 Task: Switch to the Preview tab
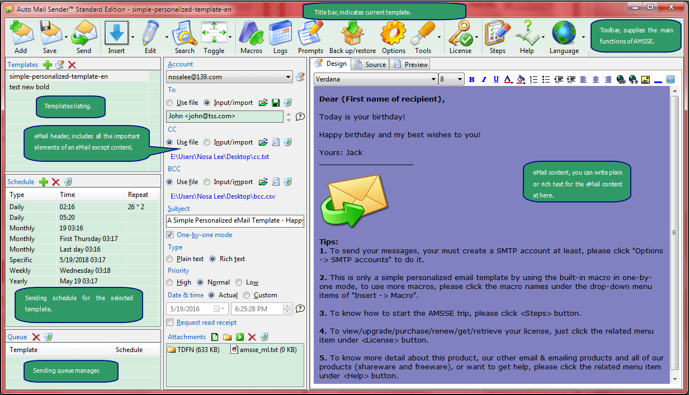click(x=410, y=64)
